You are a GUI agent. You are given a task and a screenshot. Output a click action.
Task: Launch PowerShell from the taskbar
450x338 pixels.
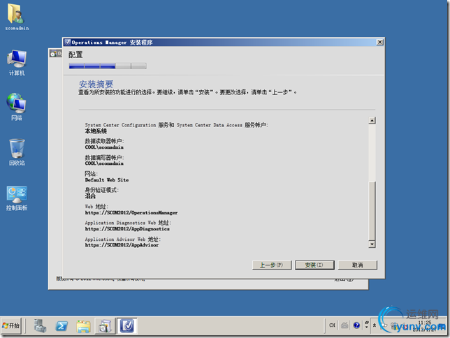(x=61, y=326)
